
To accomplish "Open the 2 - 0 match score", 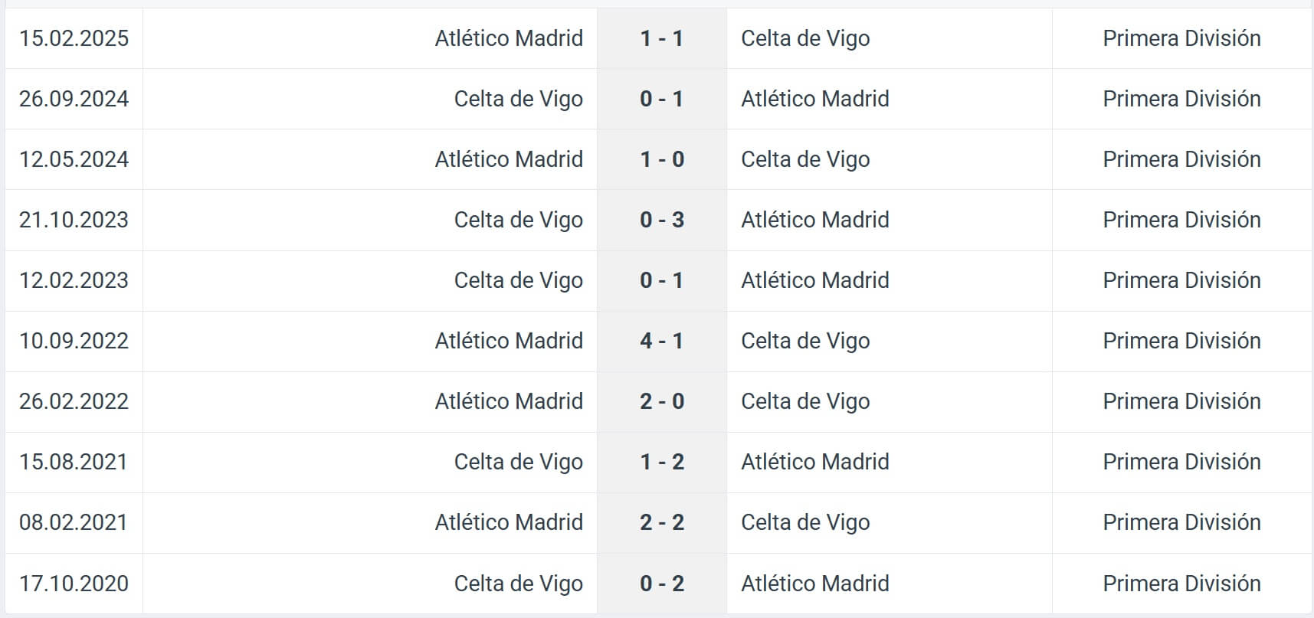I will pyautogui.click(x=661, y=401).
